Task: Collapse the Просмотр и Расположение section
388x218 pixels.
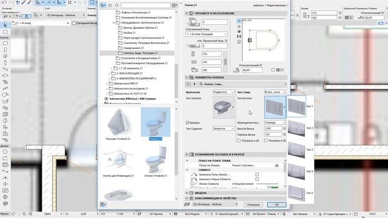Action: click(187, 13)
